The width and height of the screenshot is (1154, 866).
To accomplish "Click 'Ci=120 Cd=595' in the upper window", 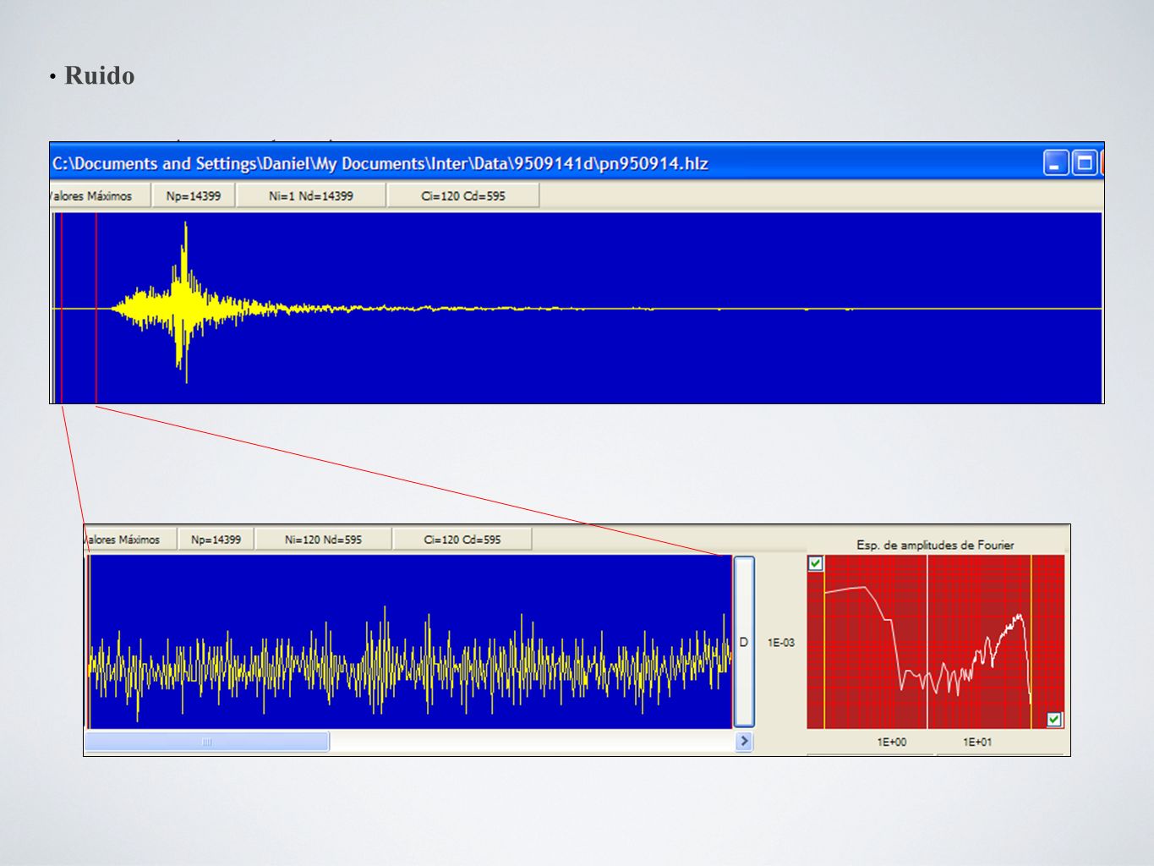I will [x=463, y=195].
